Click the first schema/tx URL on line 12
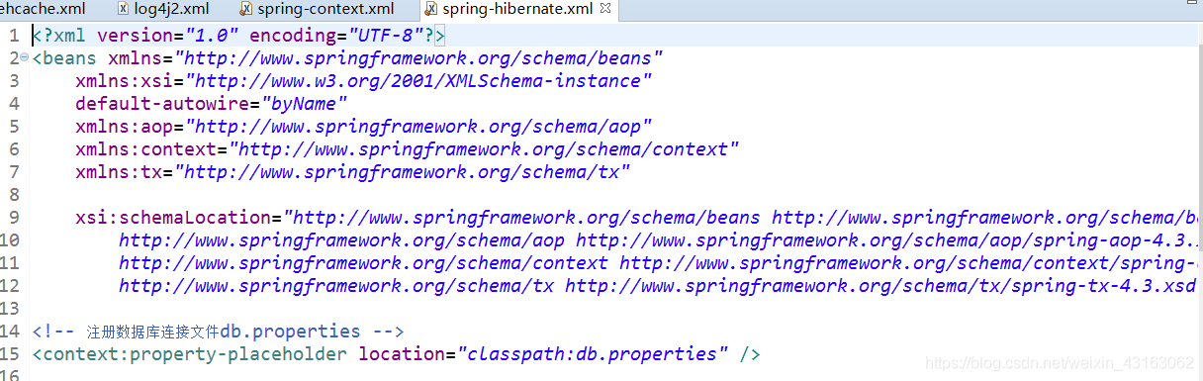This screenshot has height=381, width=1203. pos(336,285)
